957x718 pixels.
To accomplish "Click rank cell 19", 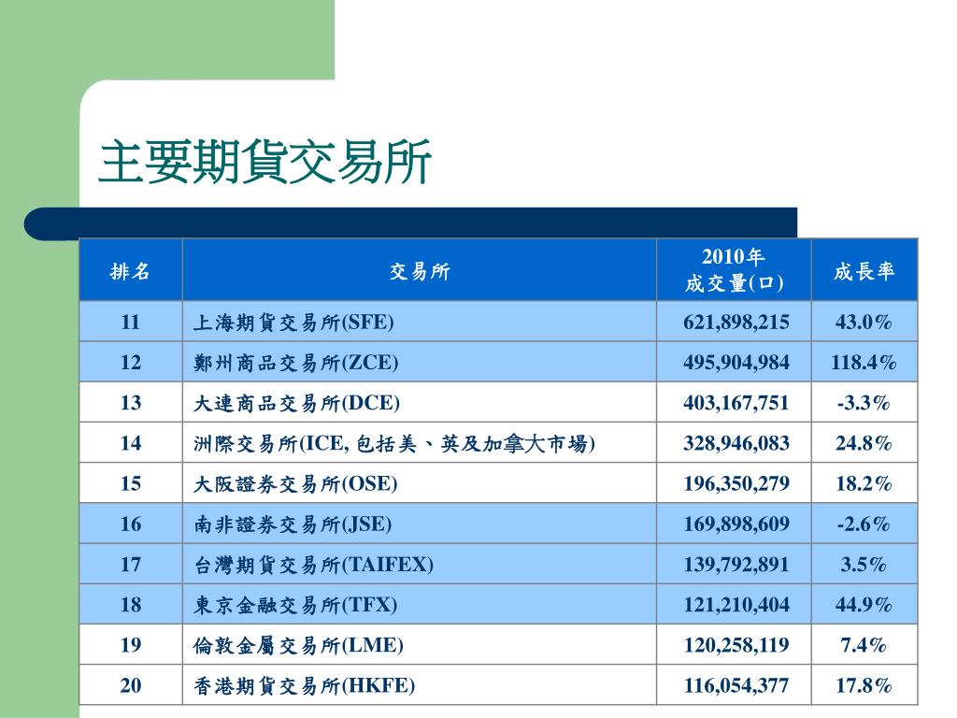I will [131, 644].
